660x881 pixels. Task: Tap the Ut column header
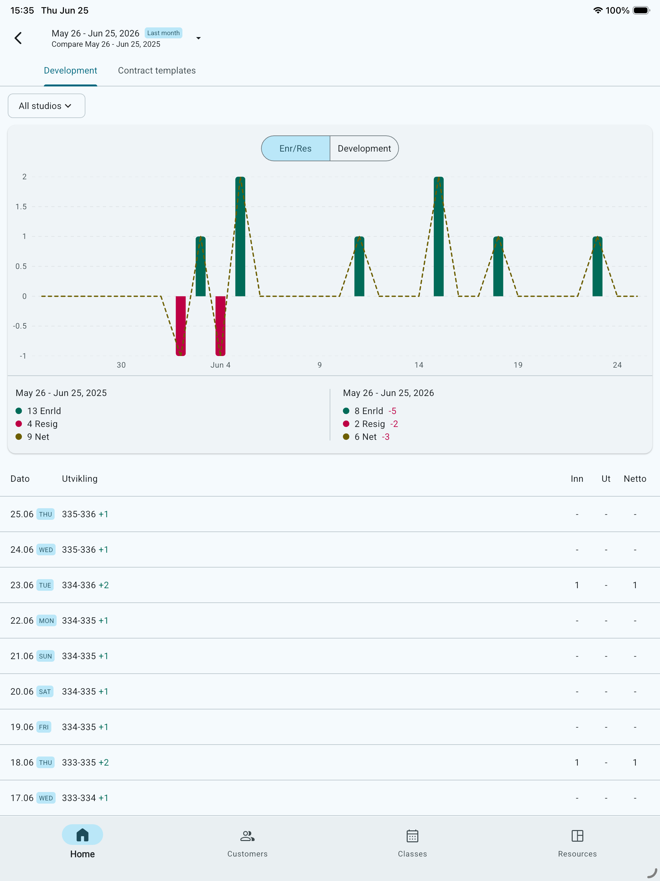click(x=606, y=479)
